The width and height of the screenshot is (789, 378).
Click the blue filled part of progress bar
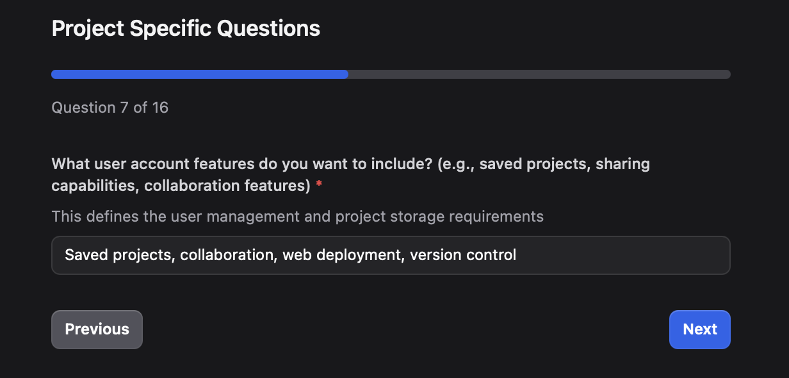coord(199,74)
